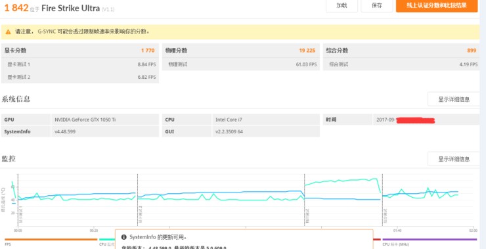Click the SystemInfo 的更新可用 popup text

click(158, 237)
